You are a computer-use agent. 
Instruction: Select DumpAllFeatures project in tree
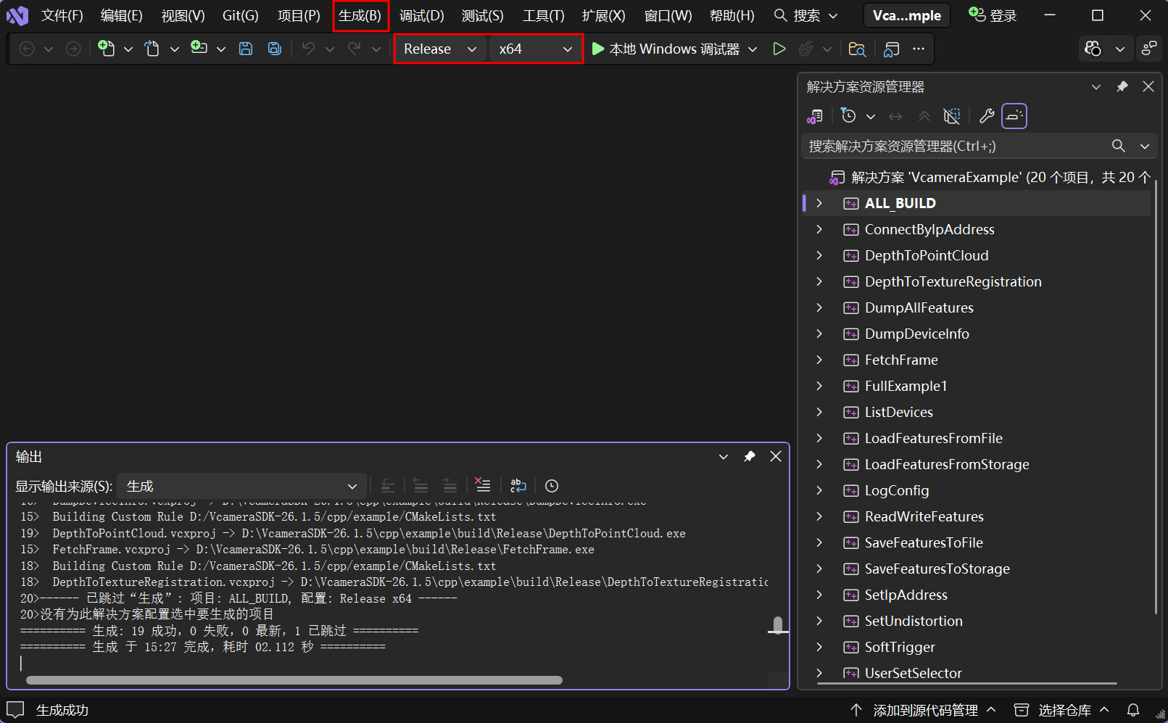[x=919, y=307]
